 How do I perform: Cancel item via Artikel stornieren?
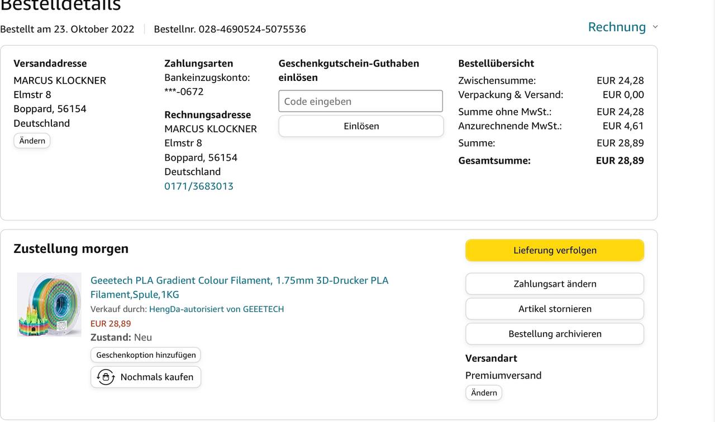click(x=555, y=309)
